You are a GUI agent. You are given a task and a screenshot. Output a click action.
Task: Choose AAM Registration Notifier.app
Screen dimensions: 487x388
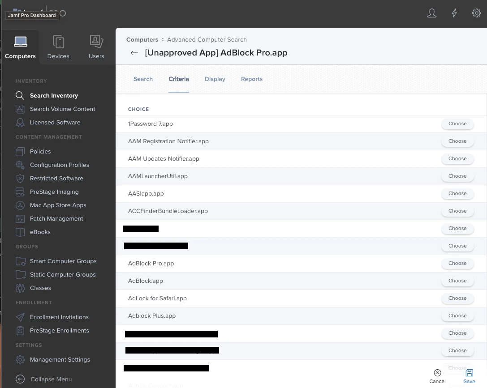[457, 141]
